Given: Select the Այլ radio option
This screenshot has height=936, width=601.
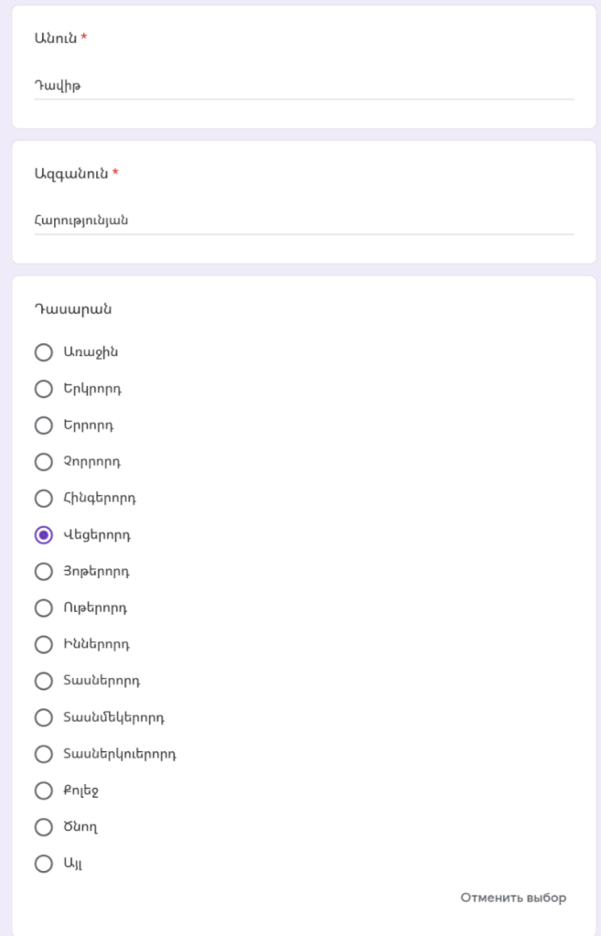Looking at the screenshot, I should coord(43,864).
